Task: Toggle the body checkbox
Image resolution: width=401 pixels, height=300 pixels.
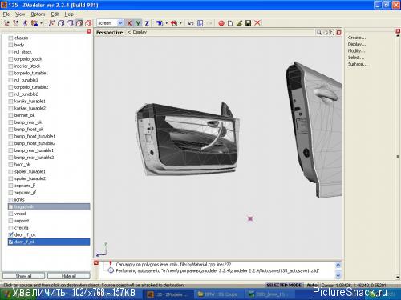Action: [10, 45]
